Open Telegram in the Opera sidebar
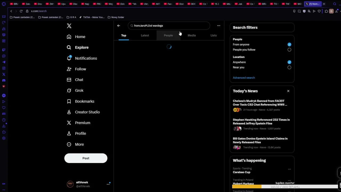This screenshot has height=192, width=341. [4, 62]
